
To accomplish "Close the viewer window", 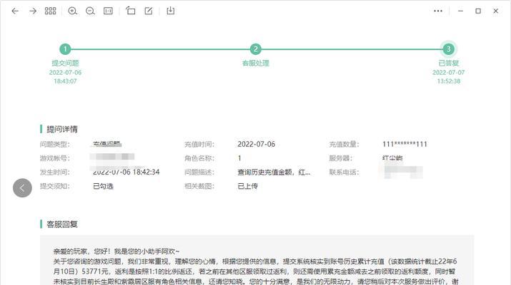I will pyautogui.click(x=496, y=11).
